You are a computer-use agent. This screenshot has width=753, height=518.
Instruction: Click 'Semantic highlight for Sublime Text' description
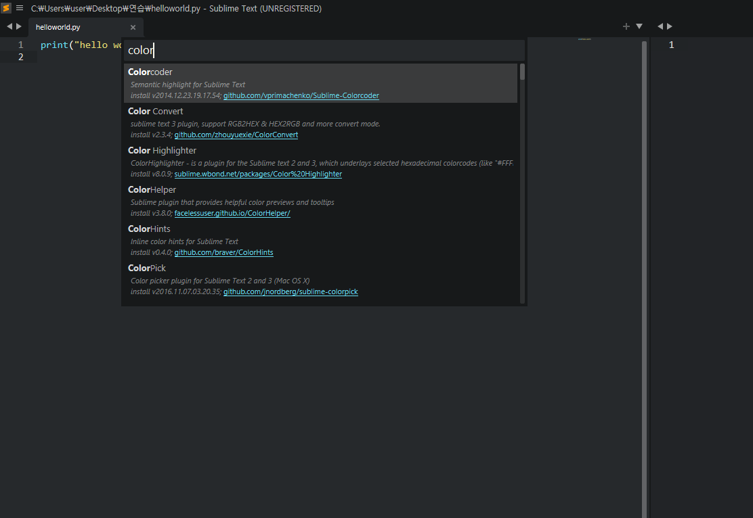click(188, 85)
